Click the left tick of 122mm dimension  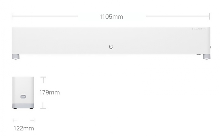(x=13, y=120)
